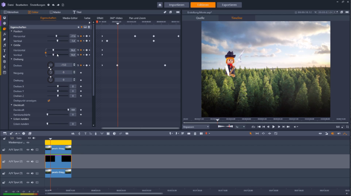Switch to the Media-Editor tab
The image size is (351, 196).
pos(70,18)
